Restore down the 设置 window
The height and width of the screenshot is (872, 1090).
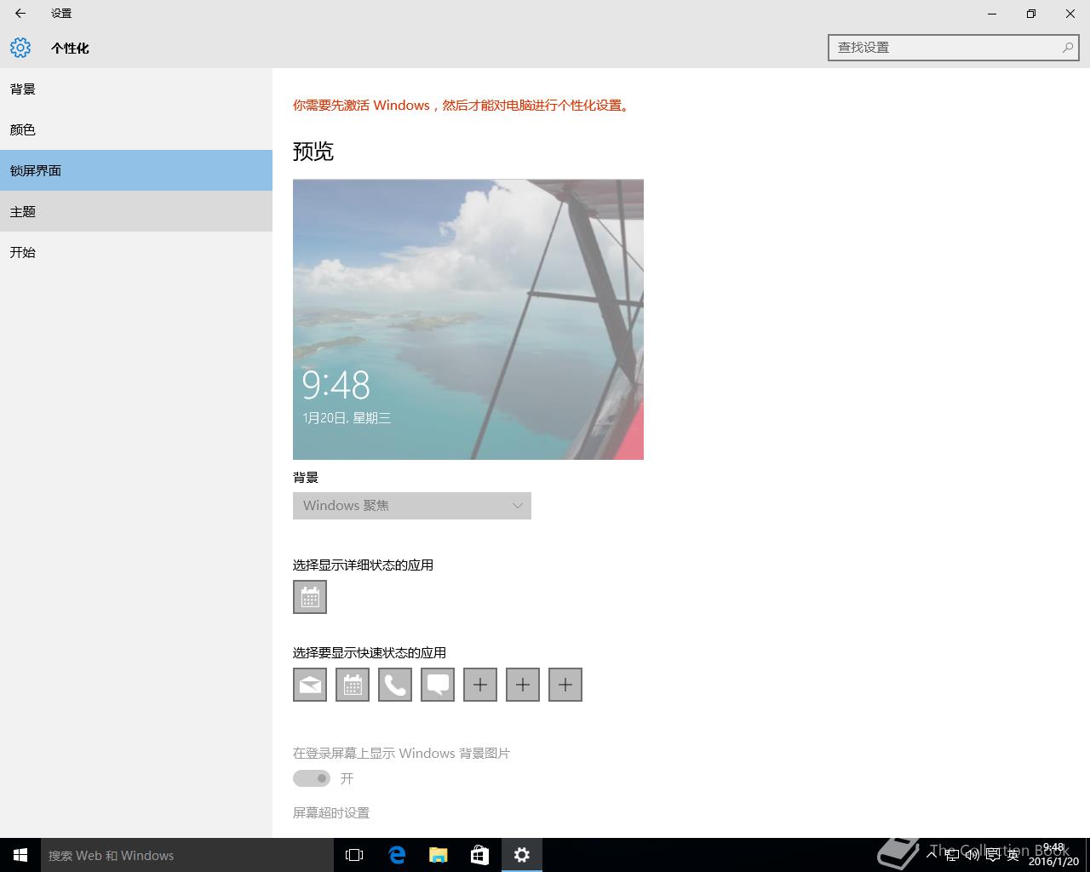click(x=1031, y=14)
